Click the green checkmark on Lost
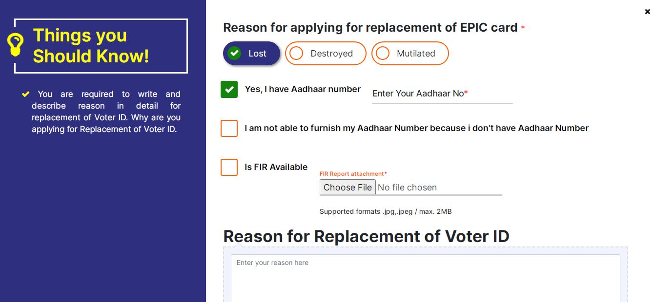 pos(235,53)
